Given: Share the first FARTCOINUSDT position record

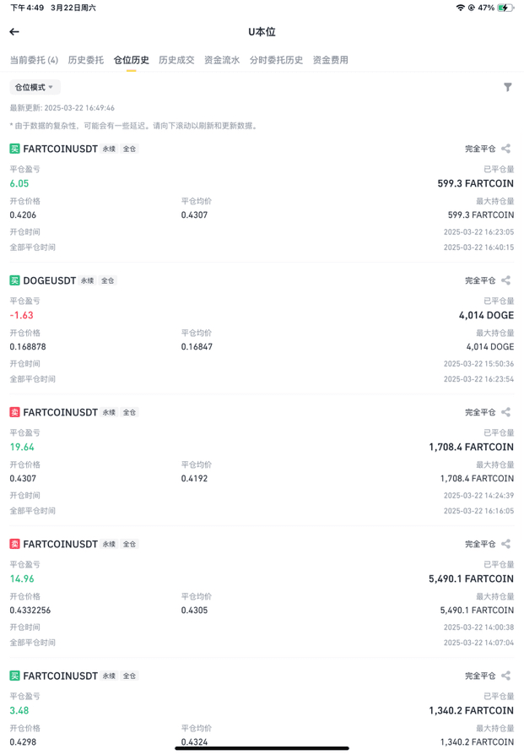Looking at the screenshot, I should pos(505,149).
